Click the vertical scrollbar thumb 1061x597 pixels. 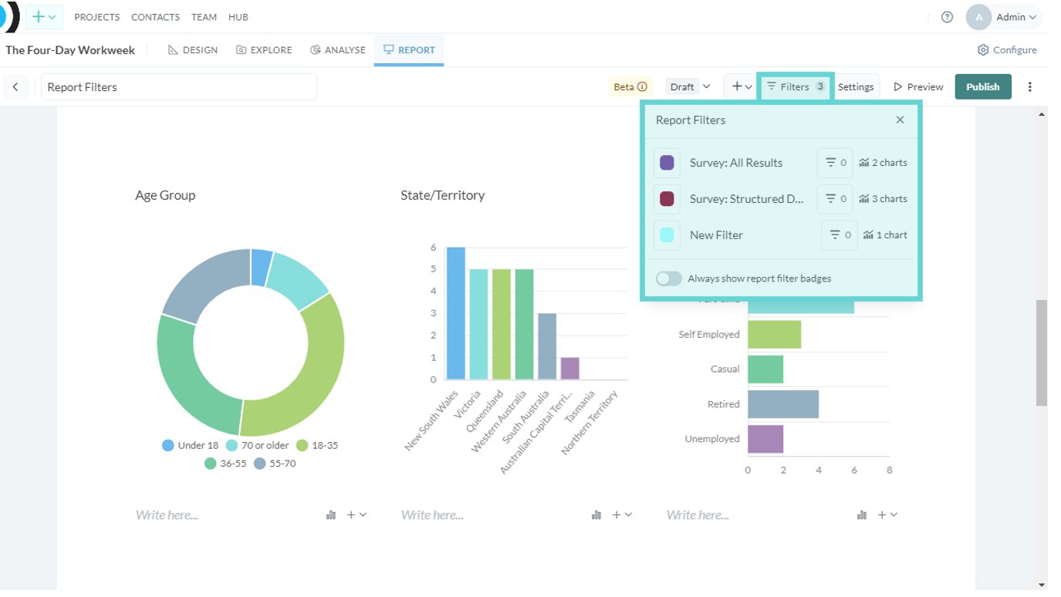point(1042,352)
